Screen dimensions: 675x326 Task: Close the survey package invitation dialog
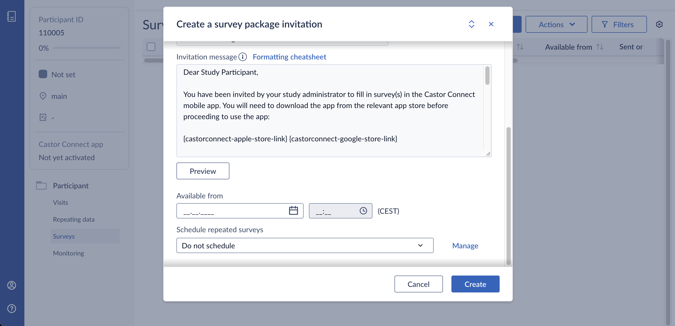pyautogui.click(x=491, y=24)
